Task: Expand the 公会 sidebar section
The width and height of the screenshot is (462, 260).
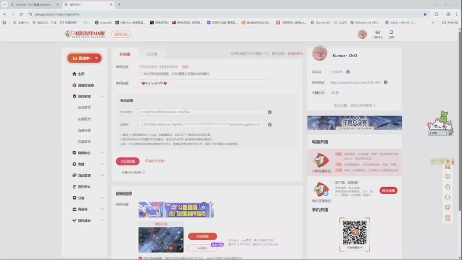Action: click(102, 198)
